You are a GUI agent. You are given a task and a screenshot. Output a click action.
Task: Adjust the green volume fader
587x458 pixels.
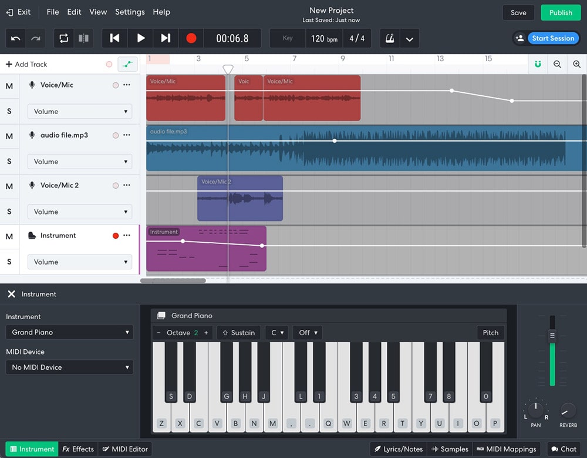pyautogui.click(x=552, y=336)
